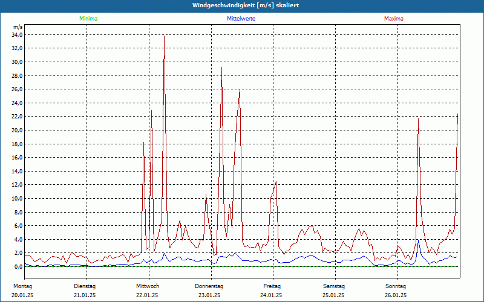Screen dimensions: 484x302
Task: Click the 16,0 y-axis value
Action: click(x=17, y=158)
